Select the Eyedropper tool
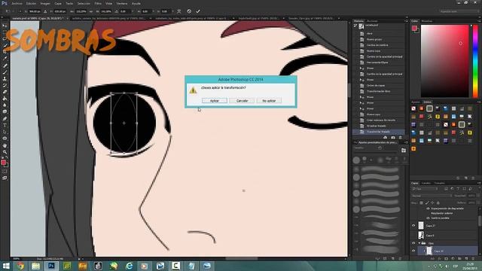 pyautogui.click(x=5, y=59)
